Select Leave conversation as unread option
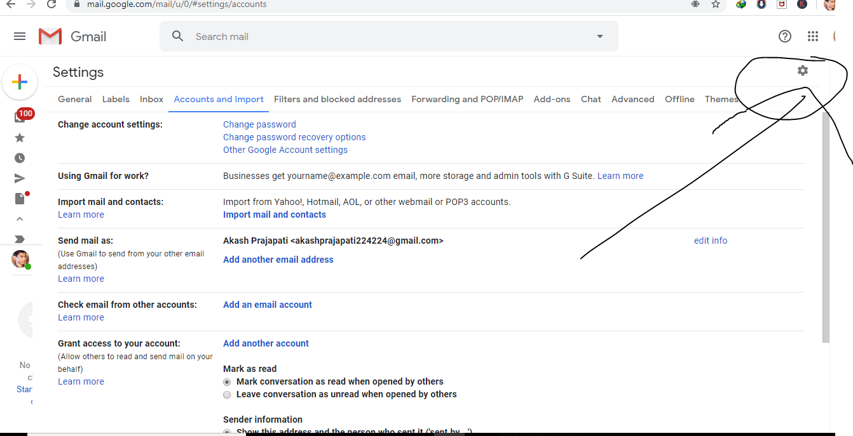The width and height of the screenshot is (853, 436). click(227, 394)
